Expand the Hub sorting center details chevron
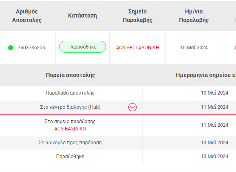The height and width of the screenshot is (172, 236). point(132,107)
